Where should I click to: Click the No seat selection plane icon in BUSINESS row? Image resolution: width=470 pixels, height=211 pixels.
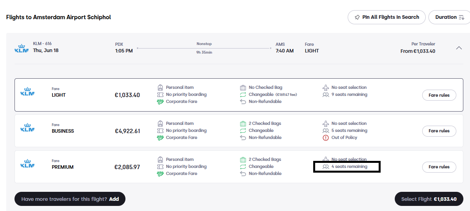(325, 124)
